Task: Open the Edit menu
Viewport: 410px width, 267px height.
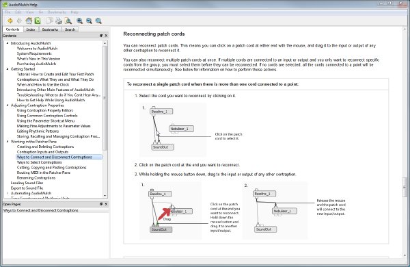Action: 18,12
